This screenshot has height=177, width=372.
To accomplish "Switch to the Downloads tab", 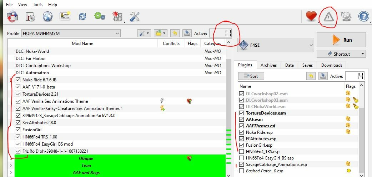I will point(332,65).
